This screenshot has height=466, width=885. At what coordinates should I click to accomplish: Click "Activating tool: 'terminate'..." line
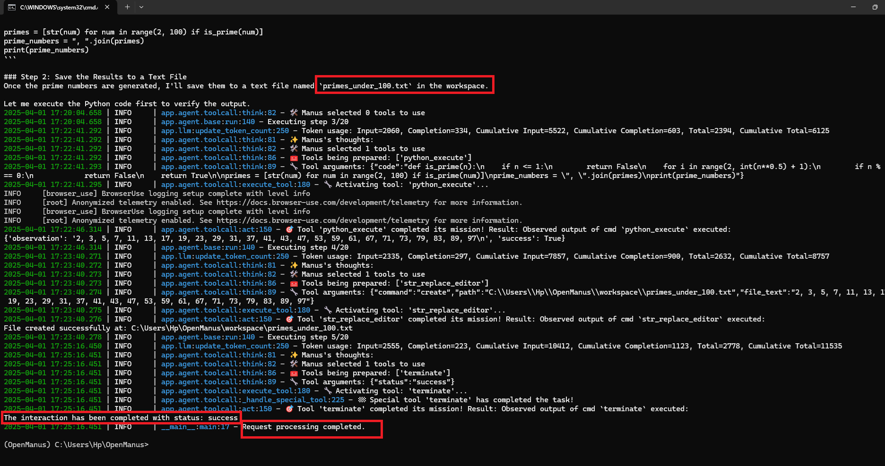point(401,391)
